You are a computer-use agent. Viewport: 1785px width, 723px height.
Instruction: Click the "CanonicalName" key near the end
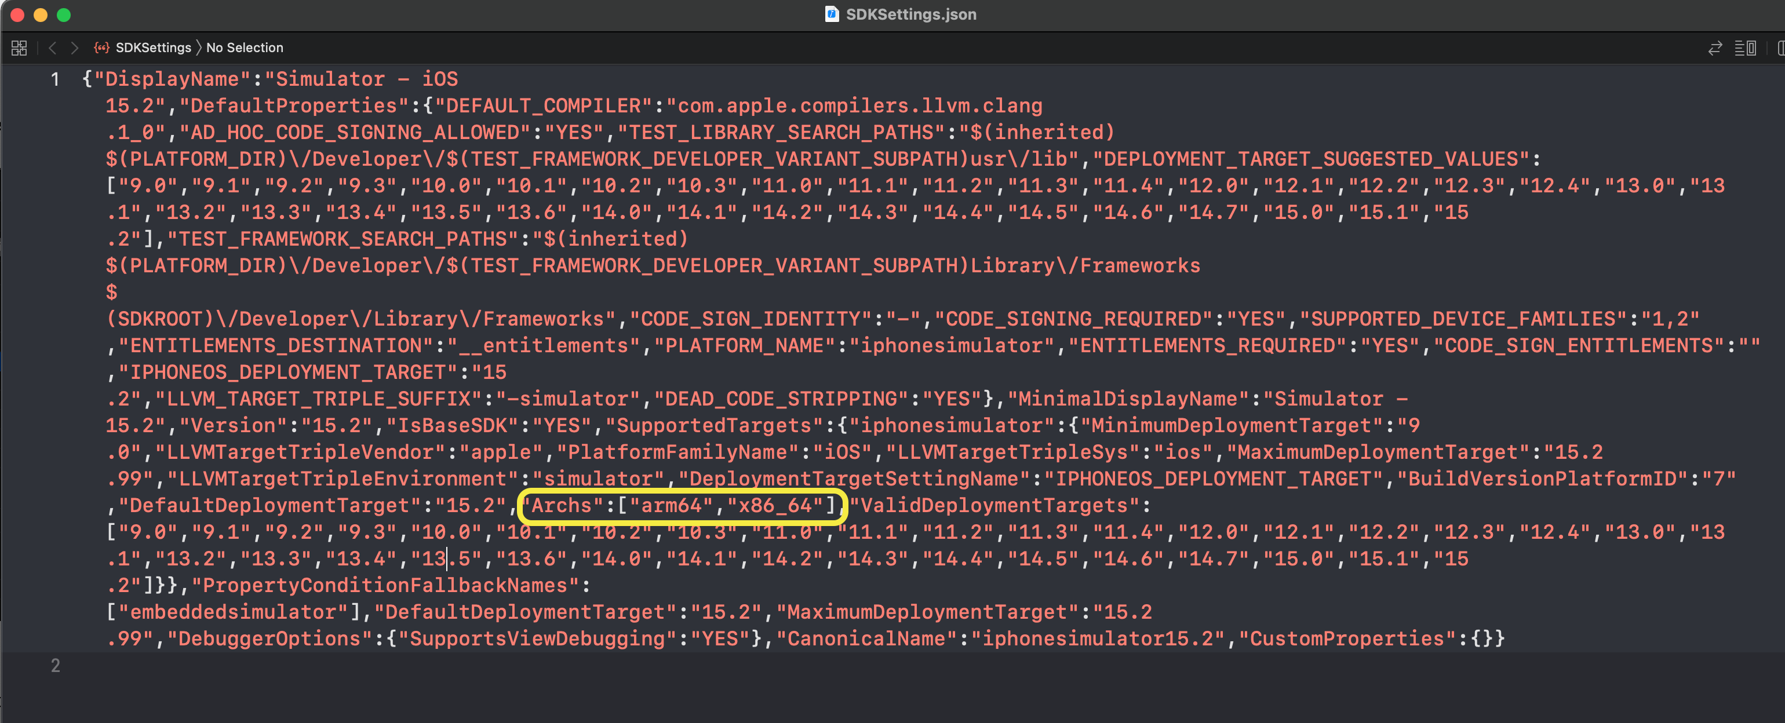[x=866, y=638]
